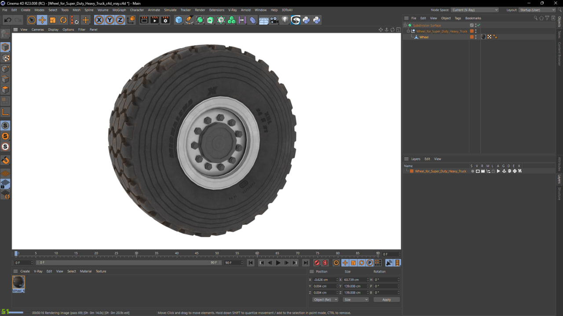This screenshot has width=563, height=316.
Task: Activate the Move tool in top toolbar
Action: point(42,20)
